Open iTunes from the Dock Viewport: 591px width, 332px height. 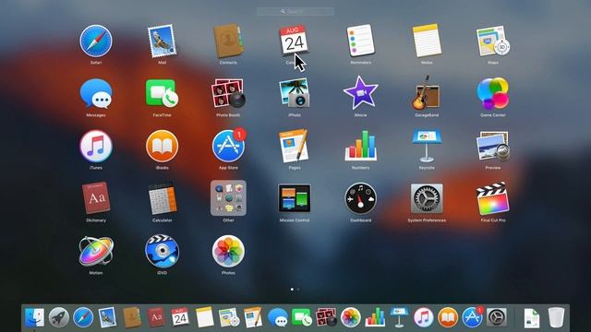(x=423, y=317)
